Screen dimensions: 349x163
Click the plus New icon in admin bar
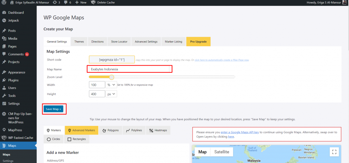[x=77, y=3]
